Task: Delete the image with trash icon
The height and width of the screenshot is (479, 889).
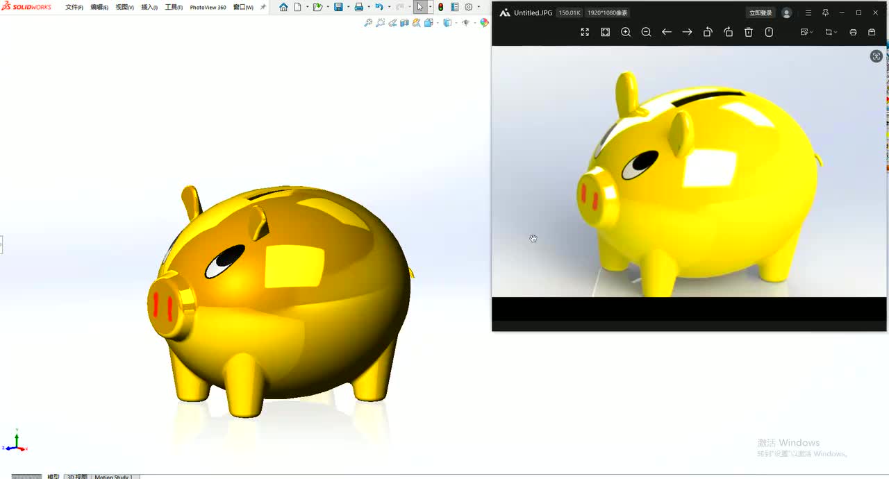Action: pyautogui.click(x=749, y=32)
